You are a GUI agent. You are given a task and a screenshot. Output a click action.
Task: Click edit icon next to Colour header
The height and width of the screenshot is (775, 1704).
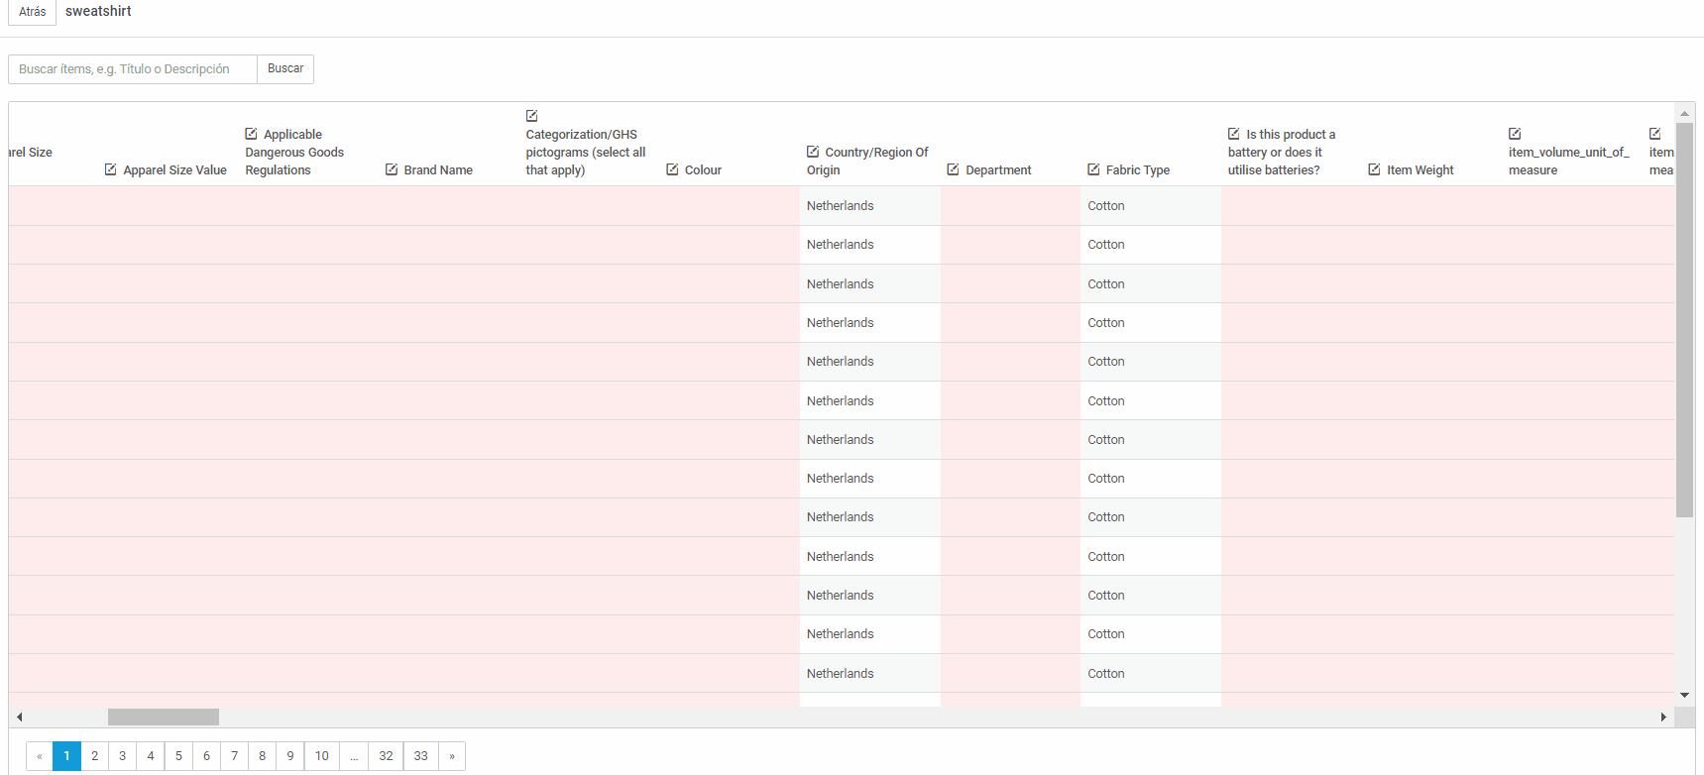point(672,169)
